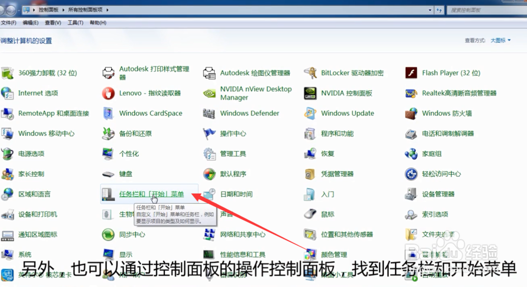Open the 个性化 icon

108,154
